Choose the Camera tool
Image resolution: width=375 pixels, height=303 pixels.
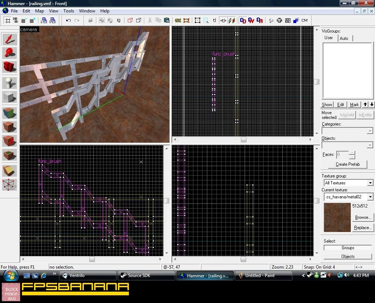tap(9, 67)
